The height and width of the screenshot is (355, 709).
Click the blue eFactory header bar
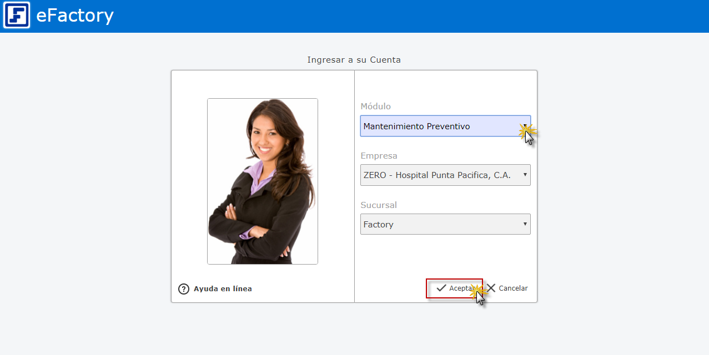click(x=389, y=16)
